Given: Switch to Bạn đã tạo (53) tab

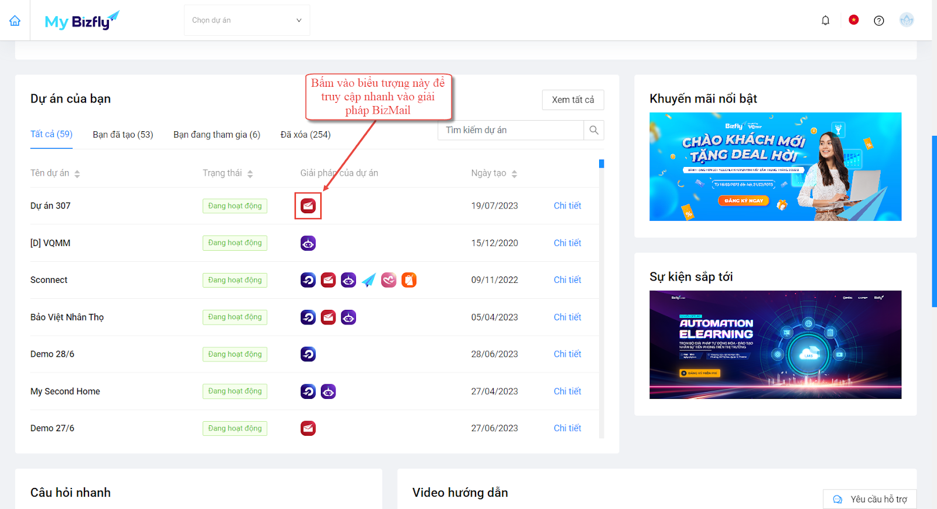Looking at the screenshot, I should [x=123, y=135].
